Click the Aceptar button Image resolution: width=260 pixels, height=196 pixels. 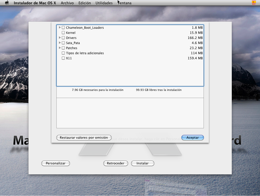(192, 137)
